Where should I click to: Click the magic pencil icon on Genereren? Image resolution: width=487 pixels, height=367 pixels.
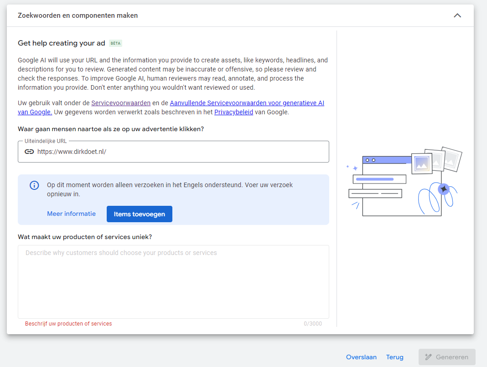[x=428, y=357]
